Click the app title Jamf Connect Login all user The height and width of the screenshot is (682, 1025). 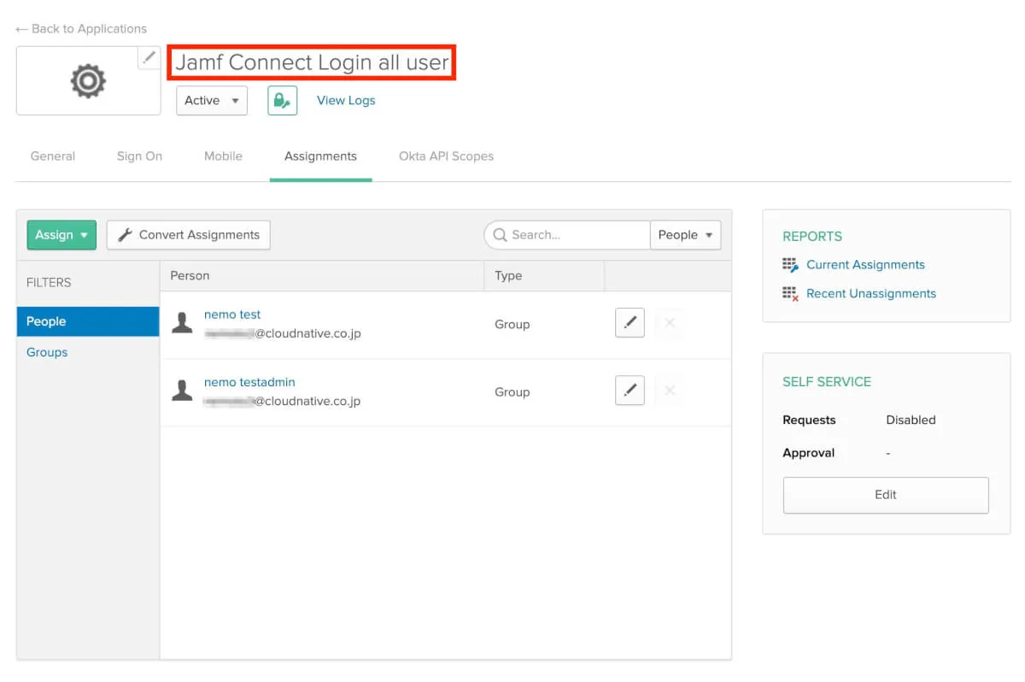click(312, 62)
